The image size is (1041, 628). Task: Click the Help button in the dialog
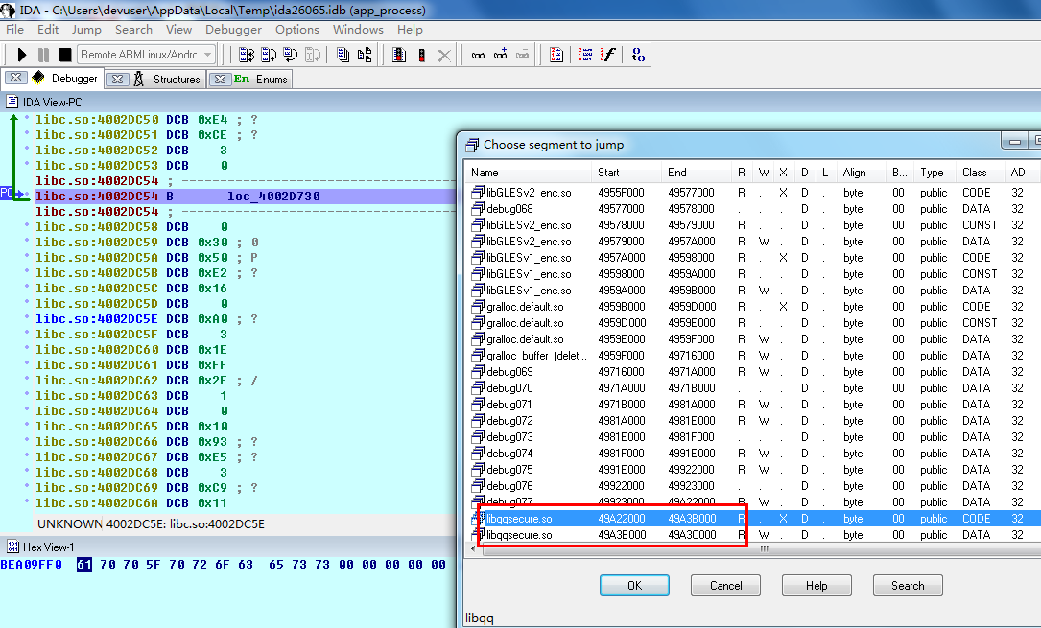816,586
